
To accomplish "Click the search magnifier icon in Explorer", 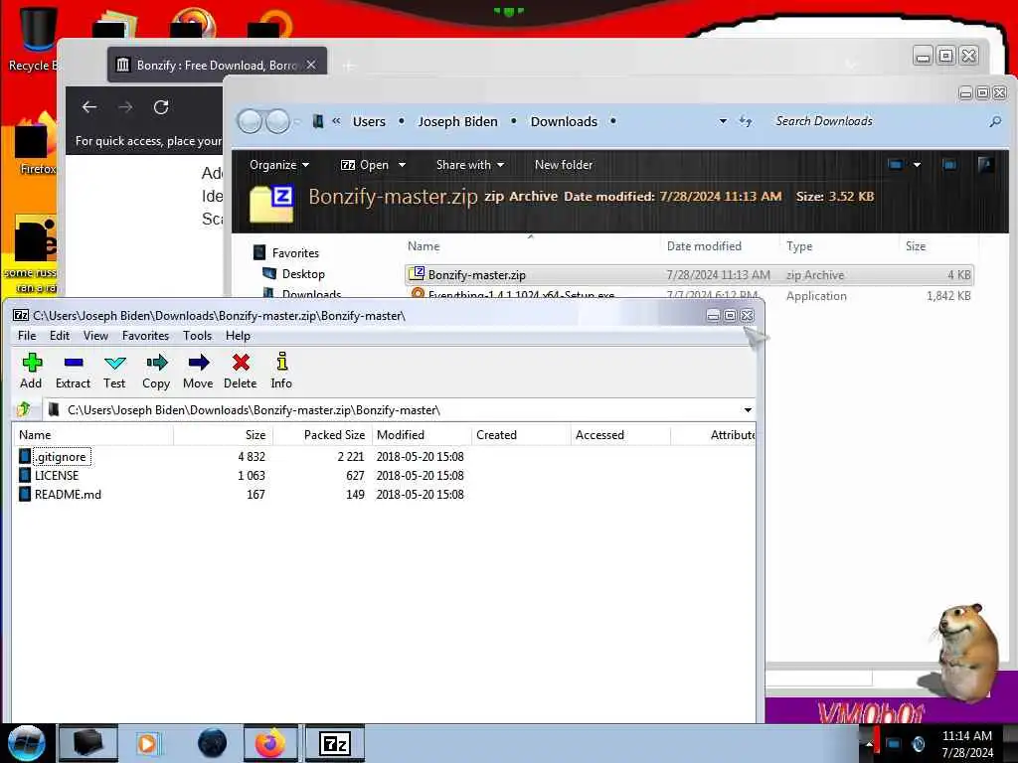I will pyautogui.click(x=994, y=121).
